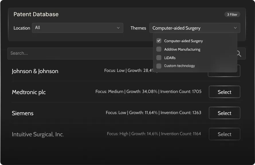Viewport: 255px width, 165px height.
Task: Click the Location dropdown chevron arrow
Action: click(x=118, y=28)
